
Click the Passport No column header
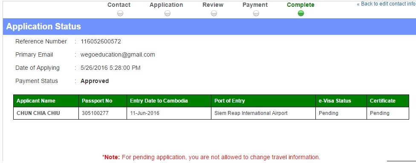(103, 101)
